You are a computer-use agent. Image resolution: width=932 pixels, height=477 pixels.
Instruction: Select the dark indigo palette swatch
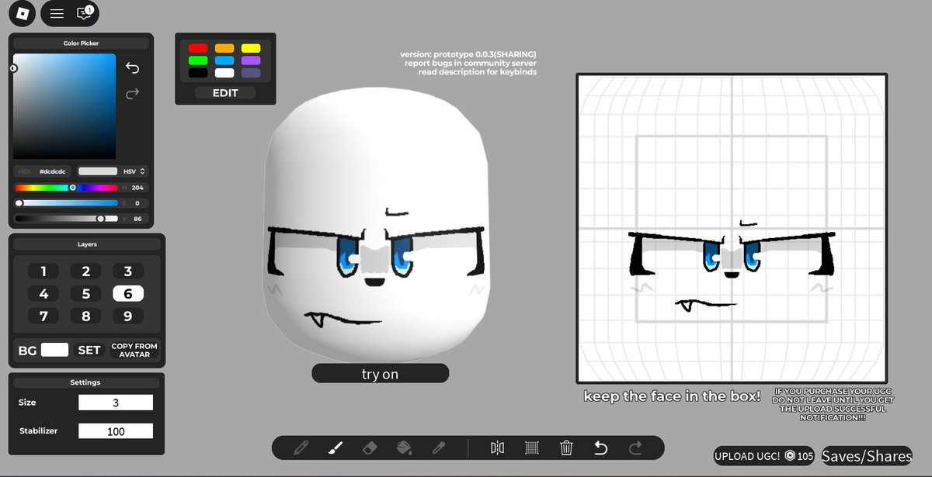click(x=250, y=73)
